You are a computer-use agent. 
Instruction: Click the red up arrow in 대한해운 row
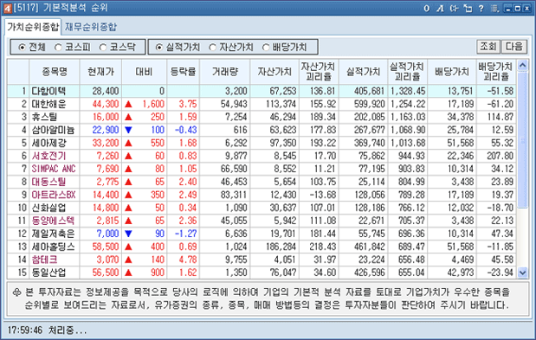(128, 104)
